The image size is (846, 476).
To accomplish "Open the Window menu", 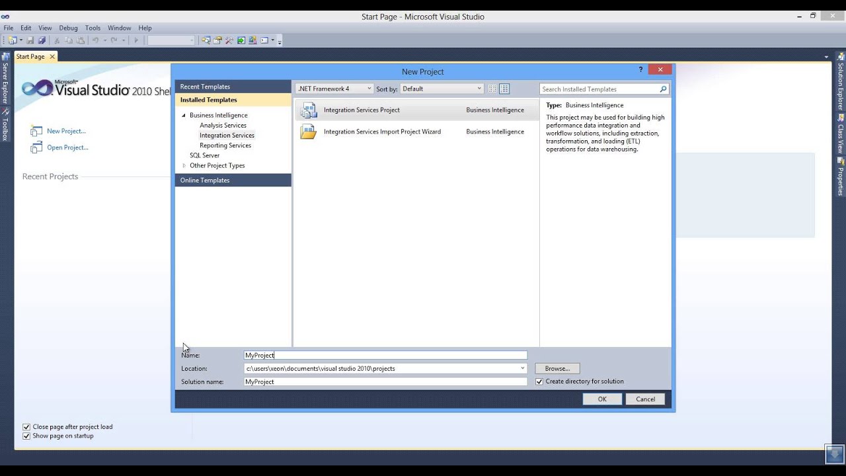I will click(x=119, y=28).
